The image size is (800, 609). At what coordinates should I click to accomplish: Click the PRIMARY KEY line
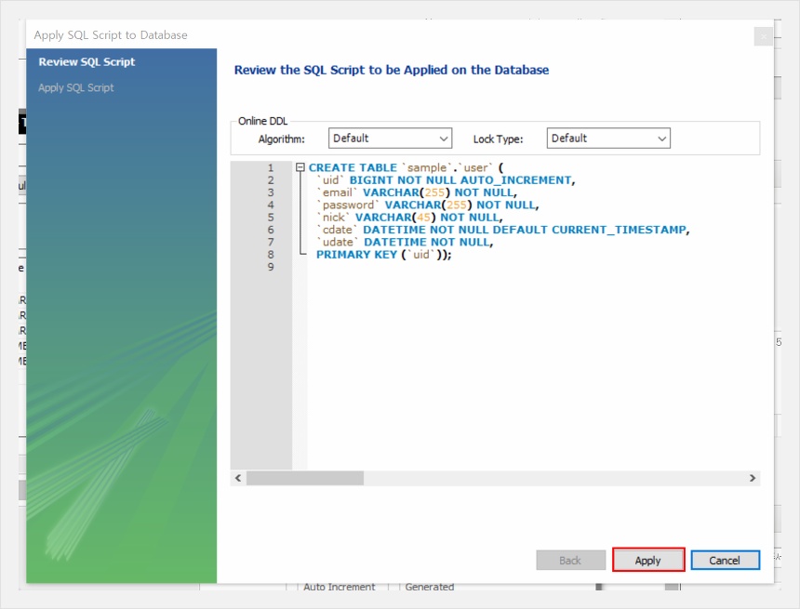(x=383, y=254)
